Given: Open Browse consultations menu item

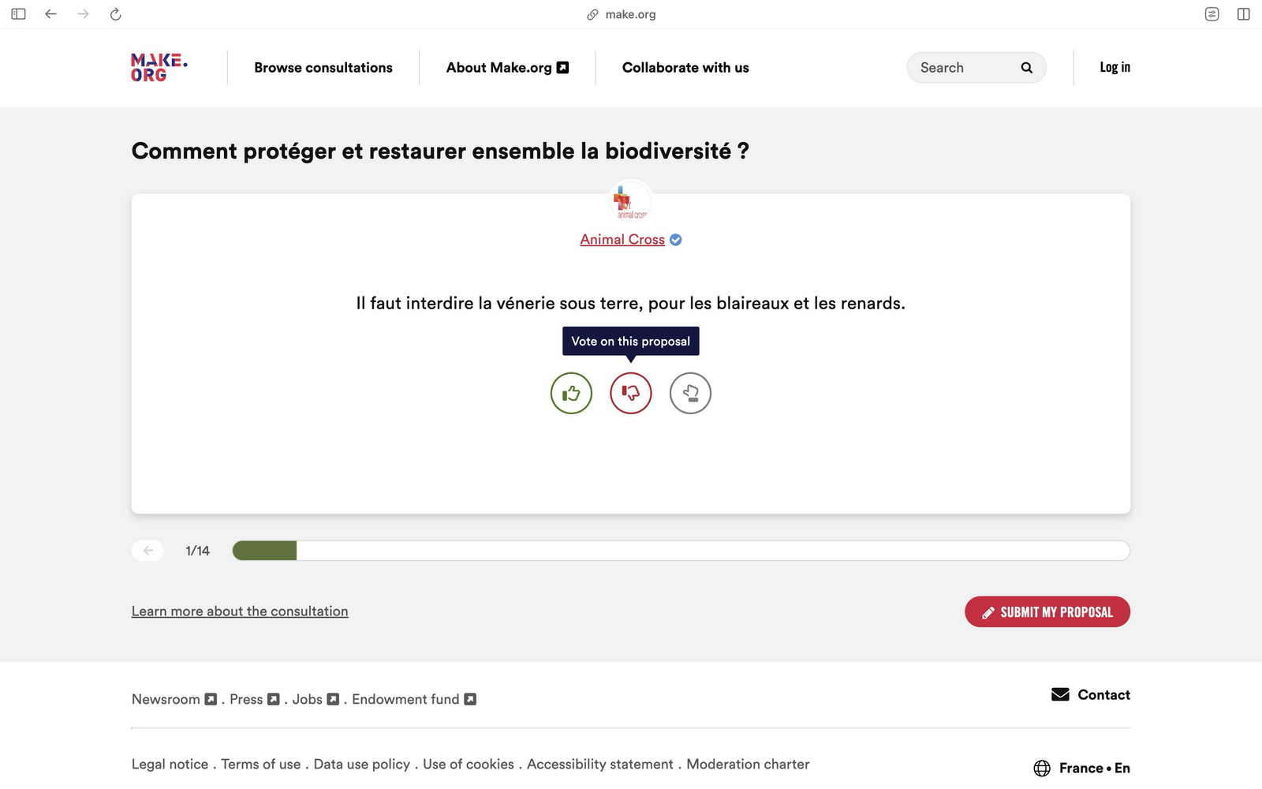Looking at the screenshot, I should pos(323,68).
